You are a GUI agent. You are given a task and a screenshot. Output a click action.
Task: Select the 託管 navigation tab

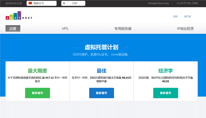(13, 28)
